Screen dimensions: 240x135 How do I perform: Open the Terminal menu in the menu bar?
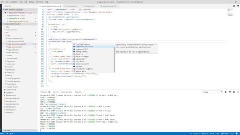click(x=39, y=2)
